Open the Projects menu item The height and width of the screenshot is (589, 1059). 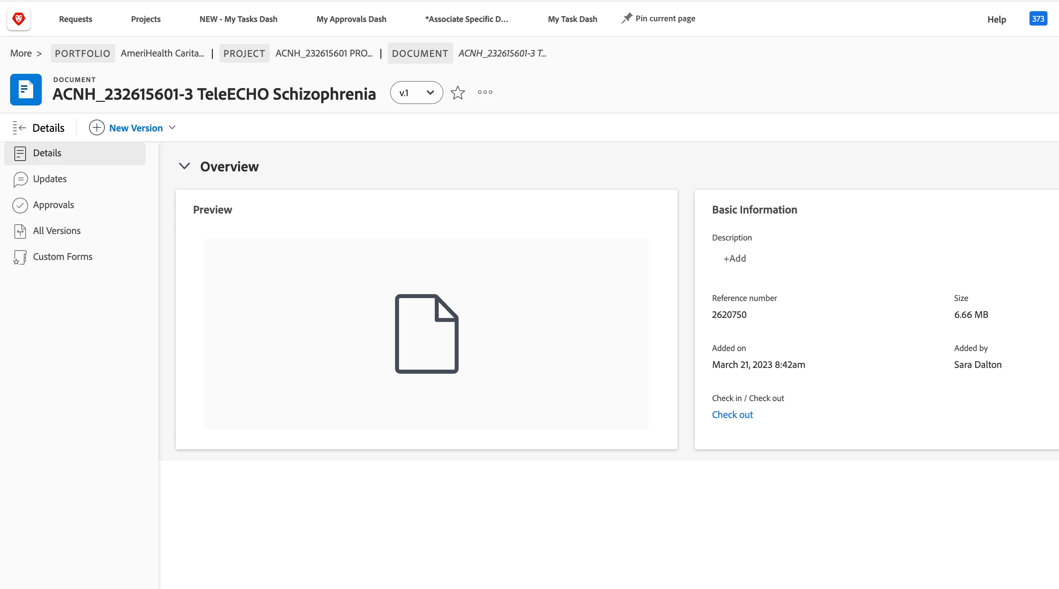click(146, 19)
